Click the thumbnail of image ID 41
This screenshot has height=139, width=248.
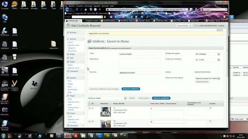click(106, 112)
